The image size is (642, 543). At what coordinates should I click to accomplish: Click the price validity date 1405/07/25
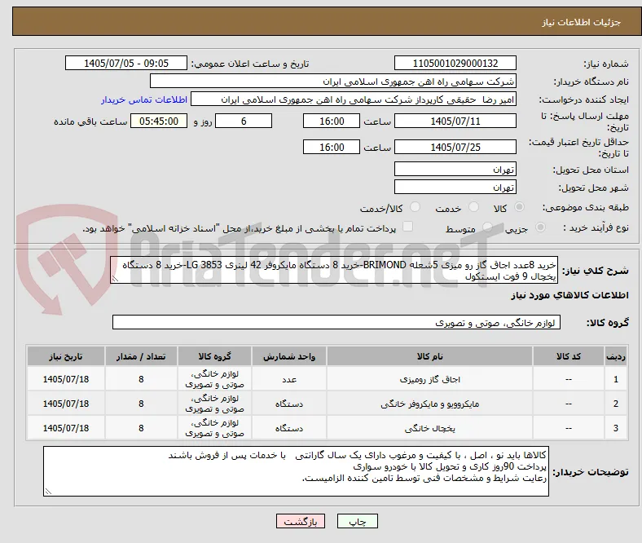455,147
